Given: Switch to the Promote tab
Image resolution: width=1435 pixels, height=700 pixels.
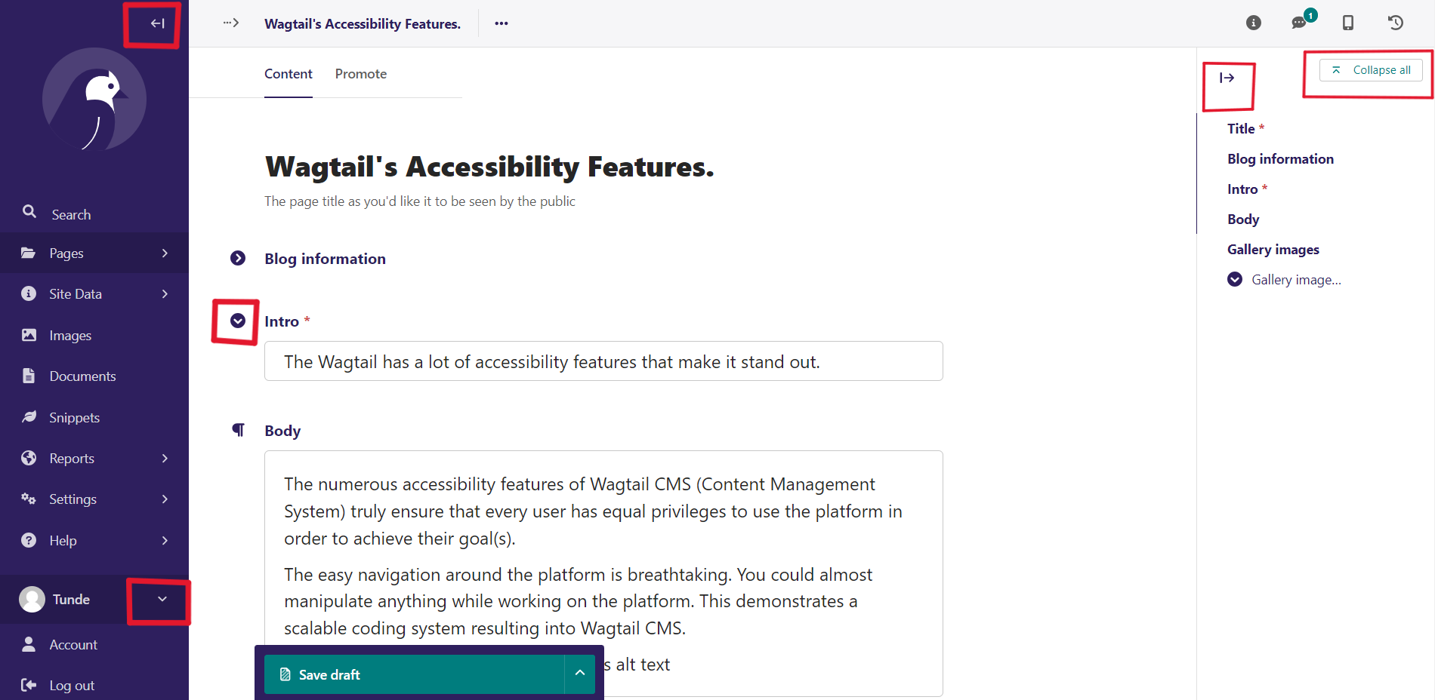Looking at the screenshot, I should tap(361, 73).
